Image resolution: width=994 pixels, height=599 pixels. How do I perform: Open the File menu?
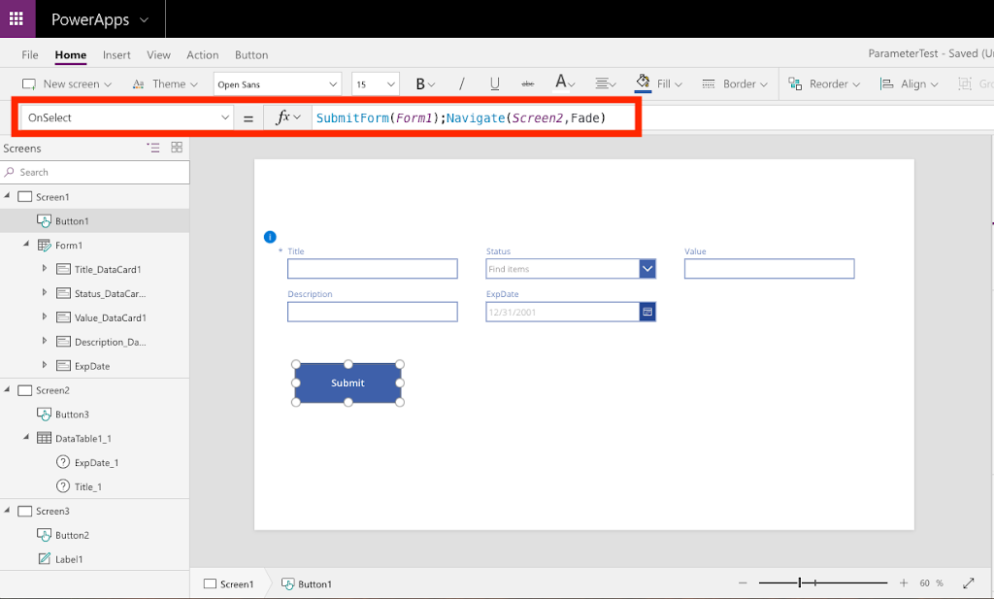pyautogui.click(x=30, y=55)
